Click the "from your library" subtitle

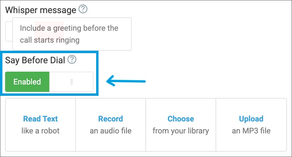tap(181, 131)
